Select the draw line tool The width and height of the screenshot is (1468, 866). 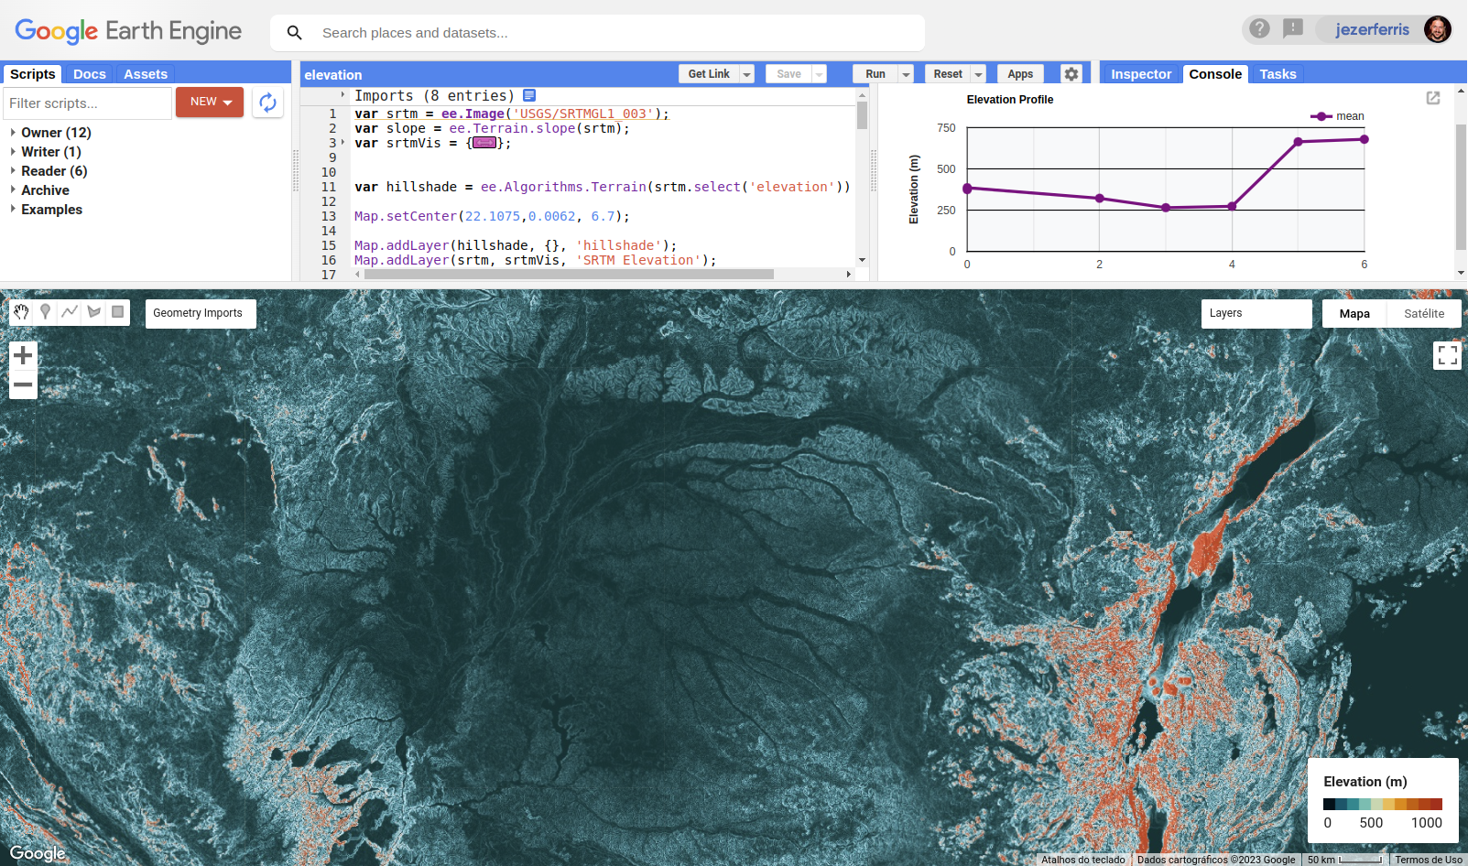(70, 312)
